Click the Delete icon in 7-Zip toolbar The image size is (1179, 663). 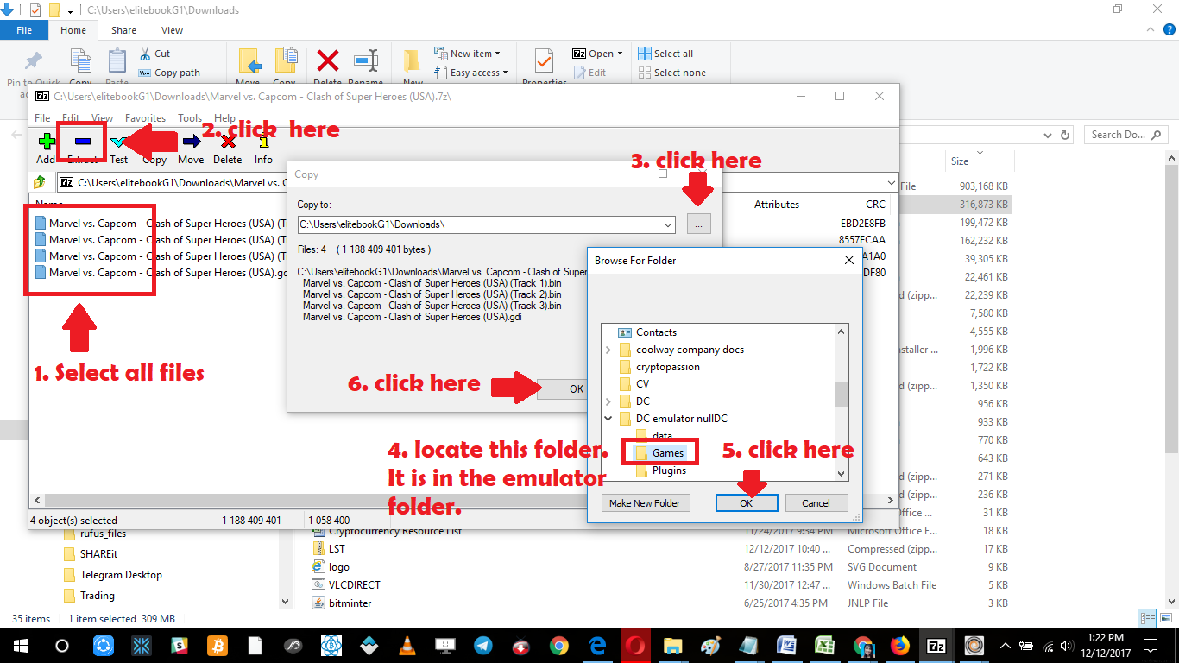click(x=228, y=142)
